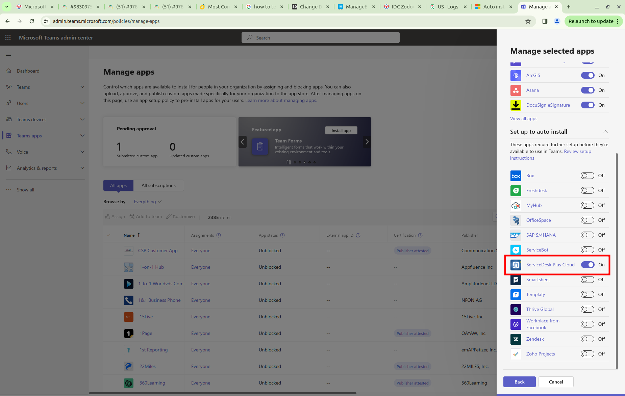Open the OfficeSpace app icon
Viewport: 625px width, 396px height.
coord(516,220)
